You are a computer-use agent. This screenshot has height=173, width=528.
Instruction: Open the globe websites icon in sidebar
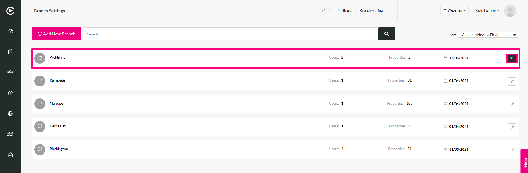[x=10, y=114]
